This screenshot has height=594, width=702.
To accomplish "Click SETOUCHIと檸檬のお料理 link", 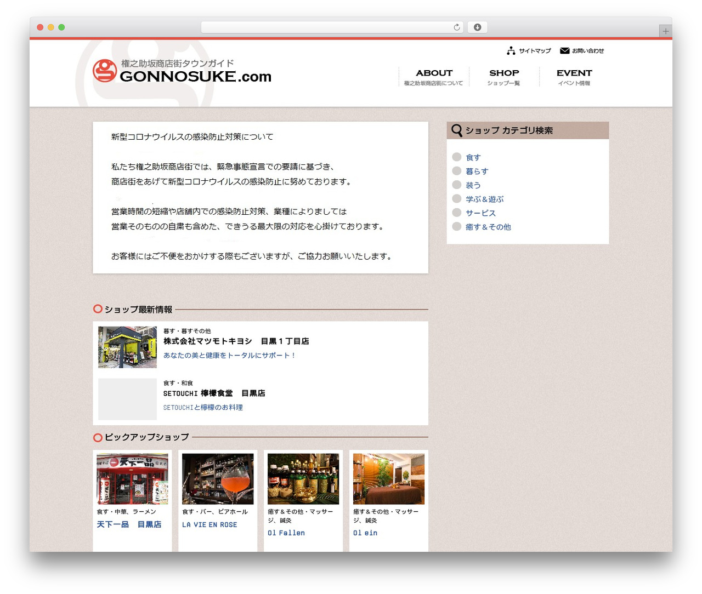I will click(203, 407).
